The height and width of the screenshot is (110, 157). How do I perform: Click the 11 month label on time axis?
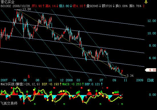125,80
